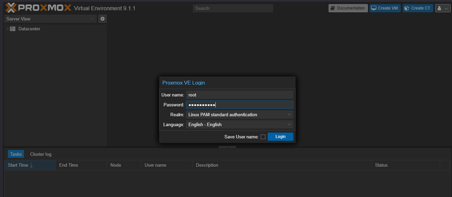Click the blue Login button

coord(280,137)
